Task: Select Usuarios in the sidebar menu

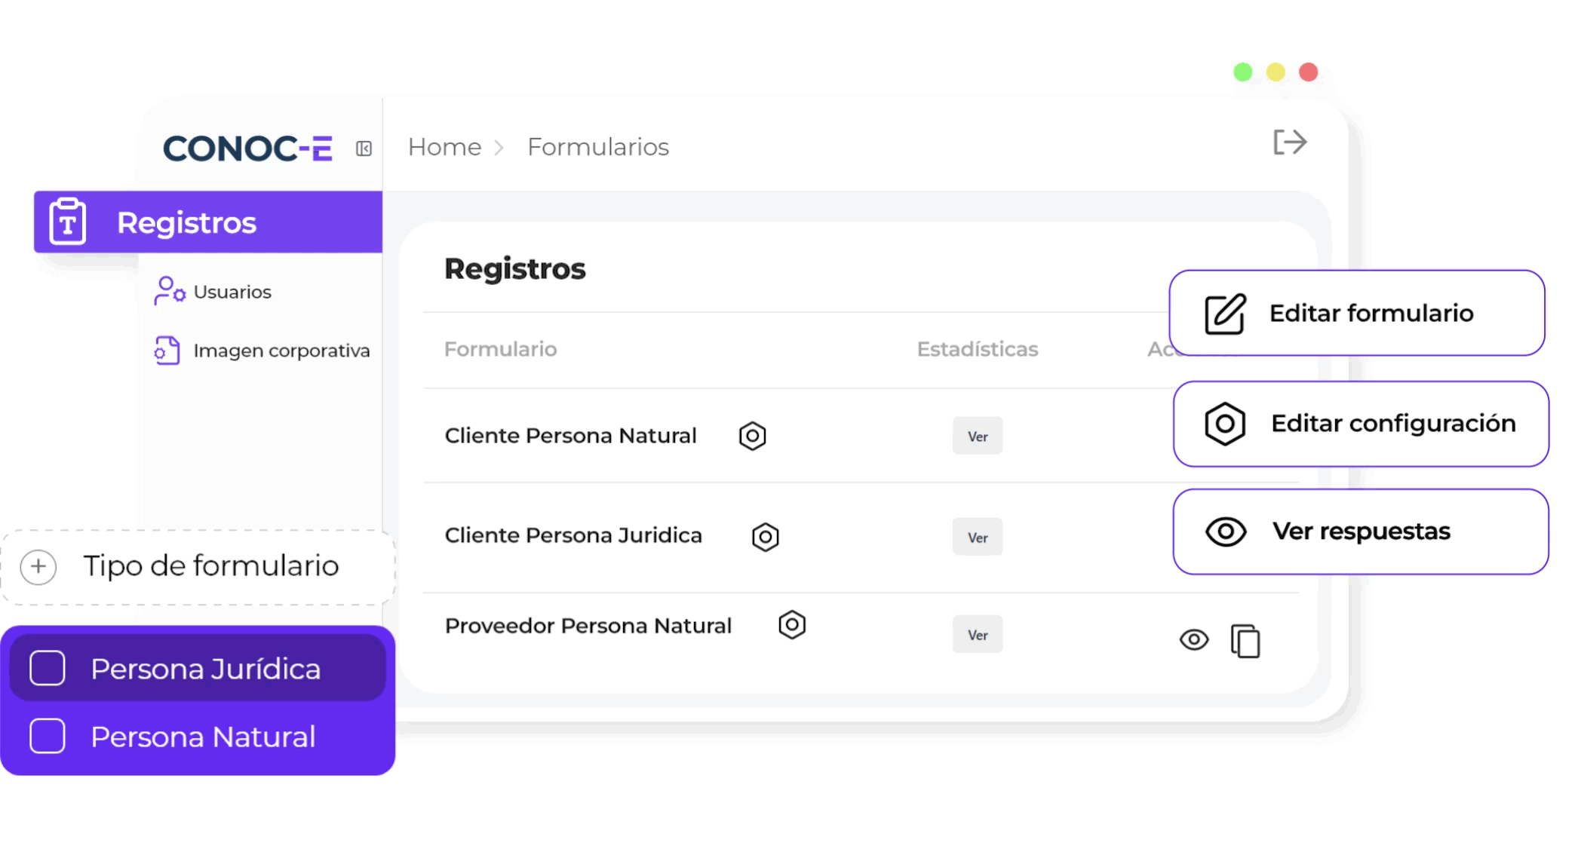Action: tap(232, 291)
